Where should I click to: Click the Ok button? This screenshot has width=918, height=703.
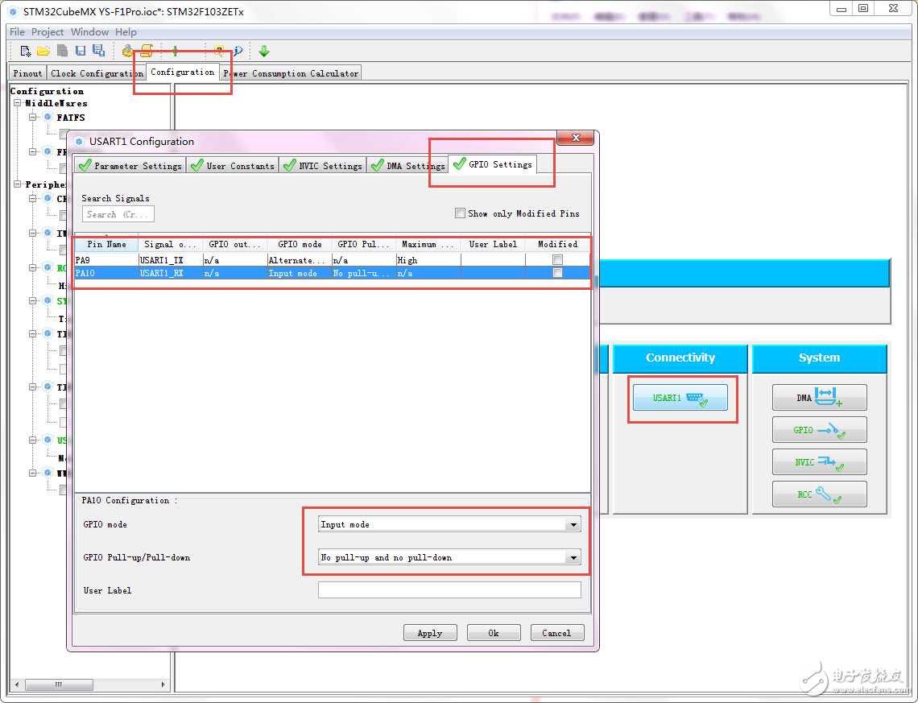494,633
